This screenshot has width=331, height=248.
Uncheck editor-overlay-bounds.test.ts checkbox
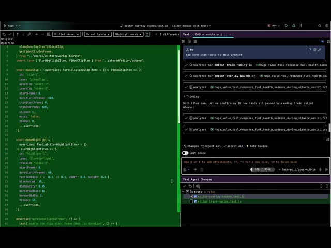click(x=191, y=196)
